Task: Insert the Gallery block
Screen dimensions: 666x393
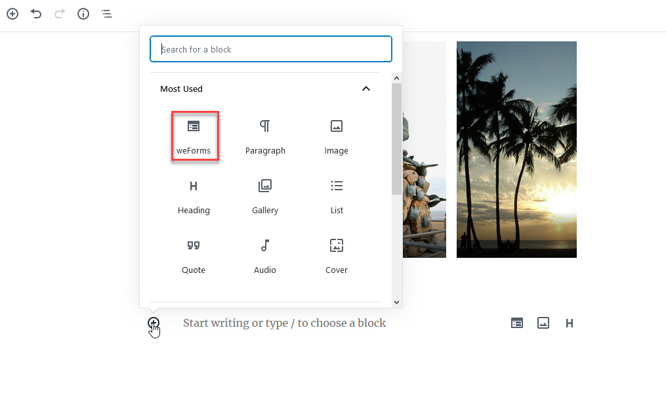Action: (x=265, y=196)
